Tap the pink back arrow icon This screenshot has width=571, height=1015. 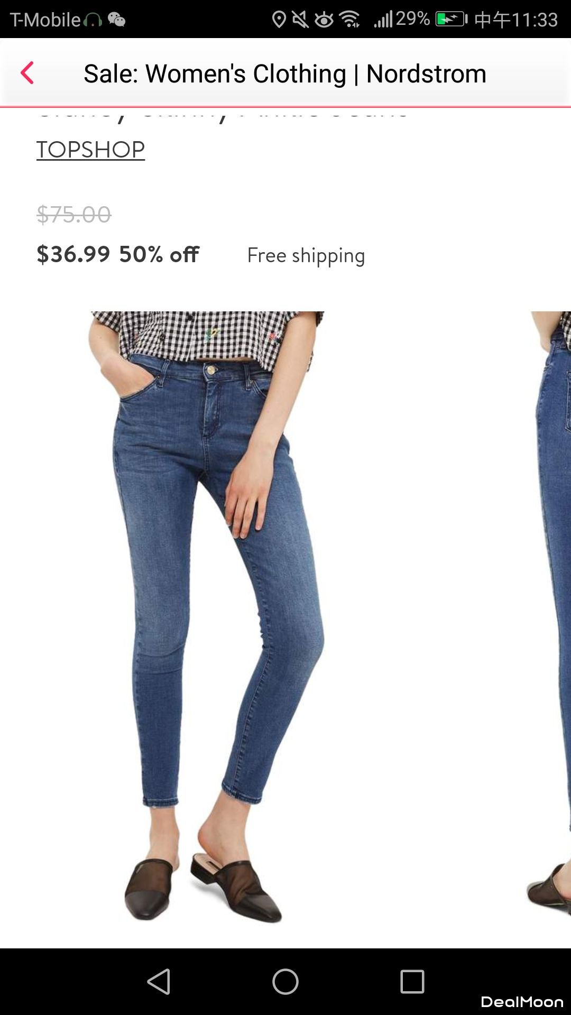[x=27, y=73]
